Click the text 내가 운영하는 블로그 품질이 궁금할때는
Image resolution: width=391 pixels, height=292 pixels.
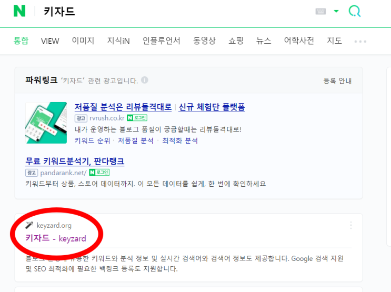[x=137, y=129]
